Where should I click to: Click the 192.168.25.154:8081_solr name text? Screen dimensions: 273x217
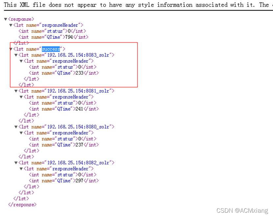78,91
